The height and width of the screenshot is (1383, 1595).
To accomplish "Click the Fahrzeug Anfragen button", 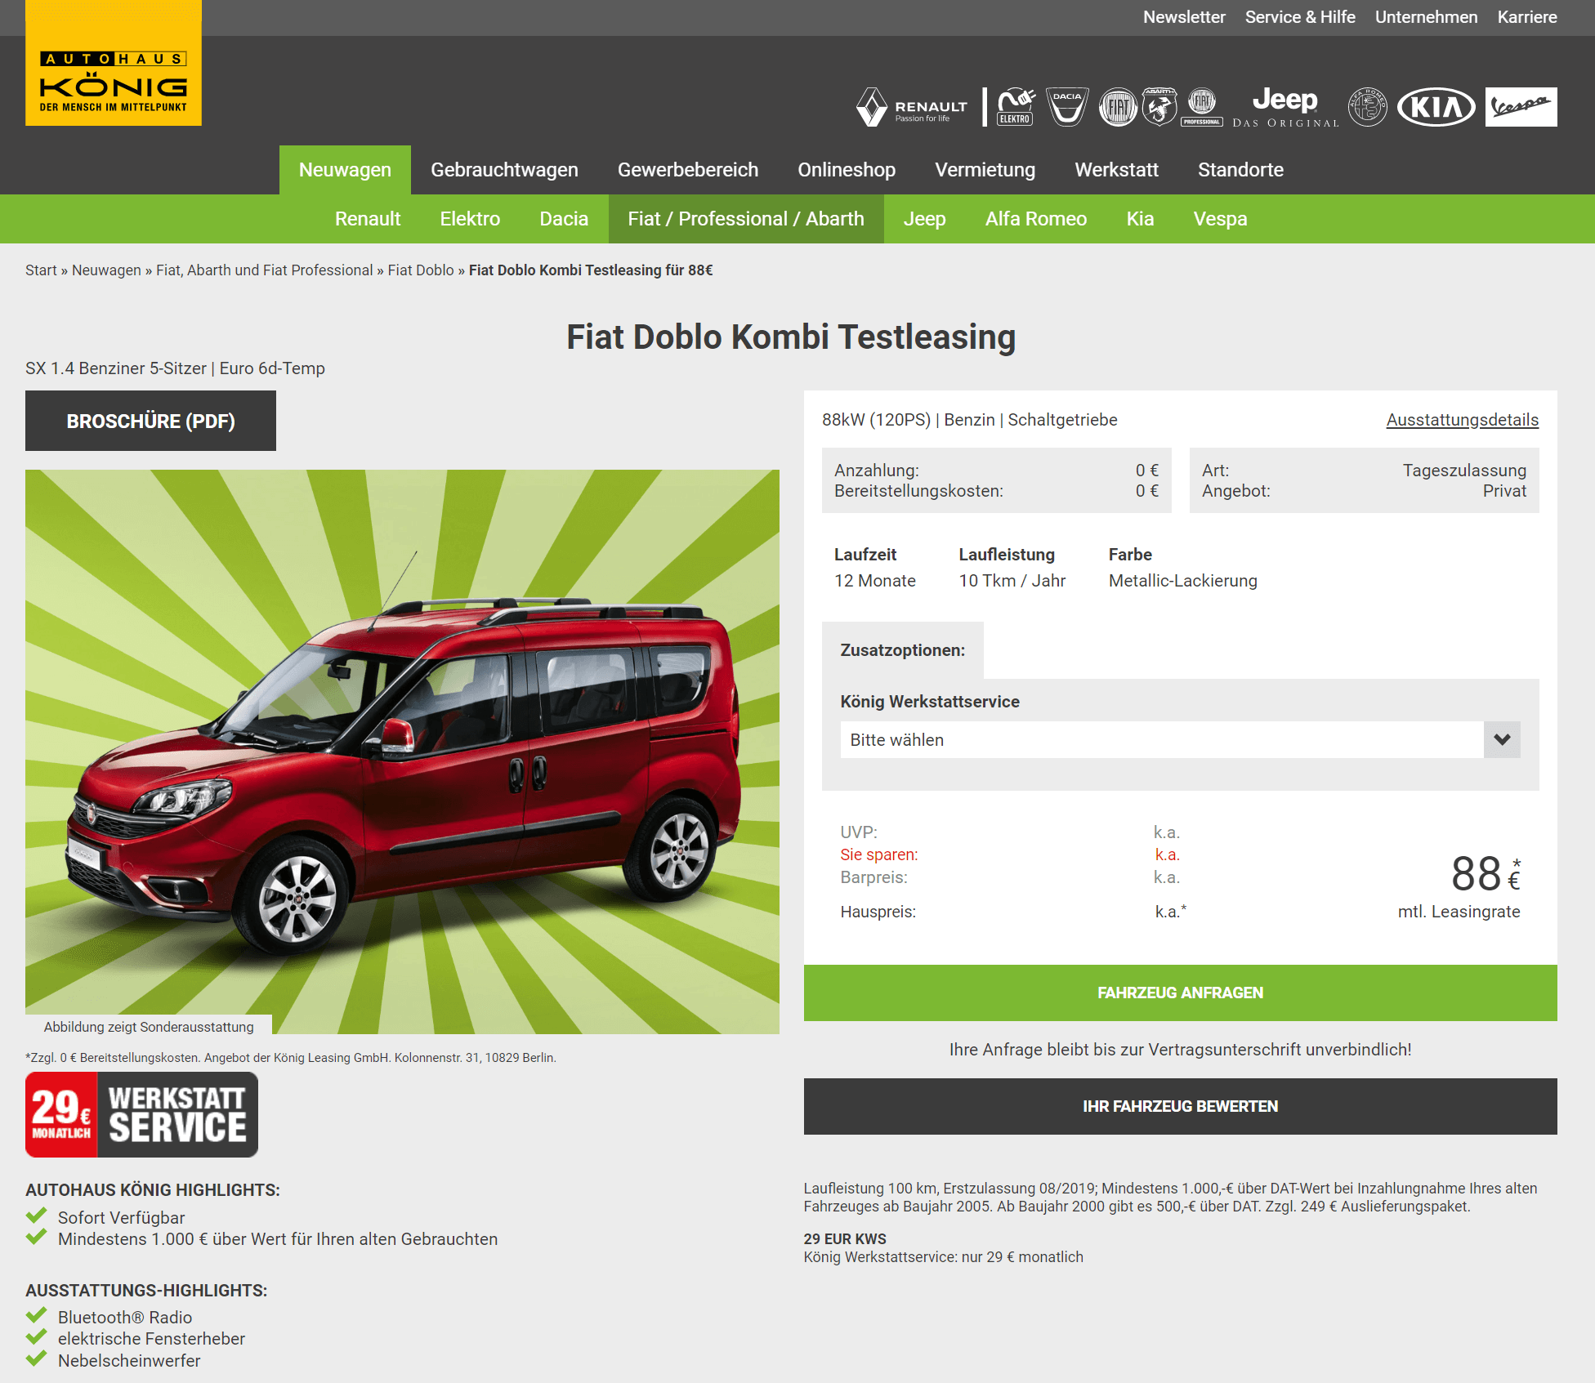I will coord(1180,993).
